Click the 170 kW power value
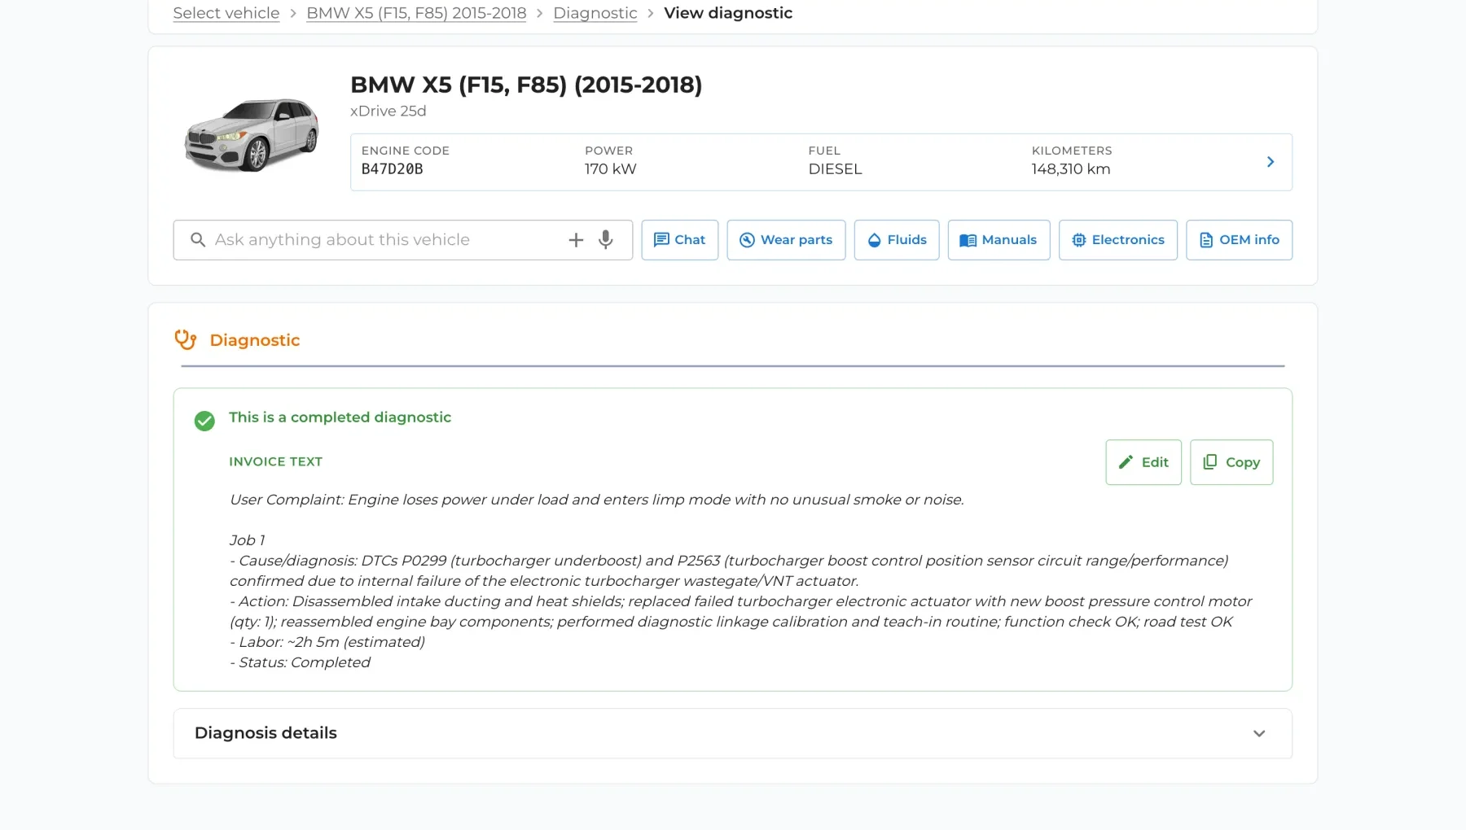Image resolution: width=1466 pixels, height=830 pixels. [611, 169]
